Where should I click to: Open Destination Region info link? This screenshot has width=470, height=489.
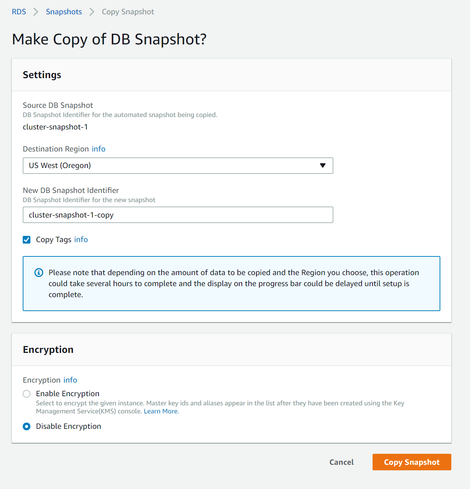click(99, 149)
